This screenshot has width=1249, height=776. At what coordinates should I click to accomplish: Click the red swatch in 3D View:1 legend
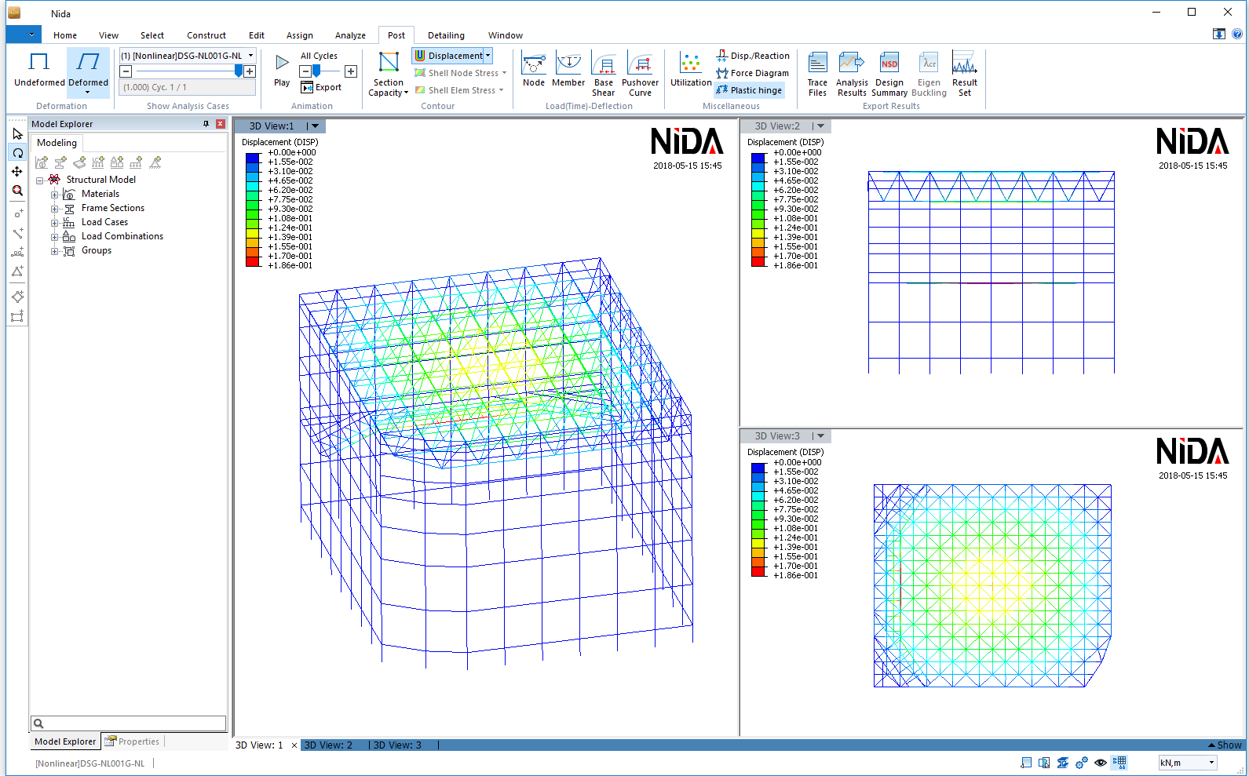tap(253, 263)
